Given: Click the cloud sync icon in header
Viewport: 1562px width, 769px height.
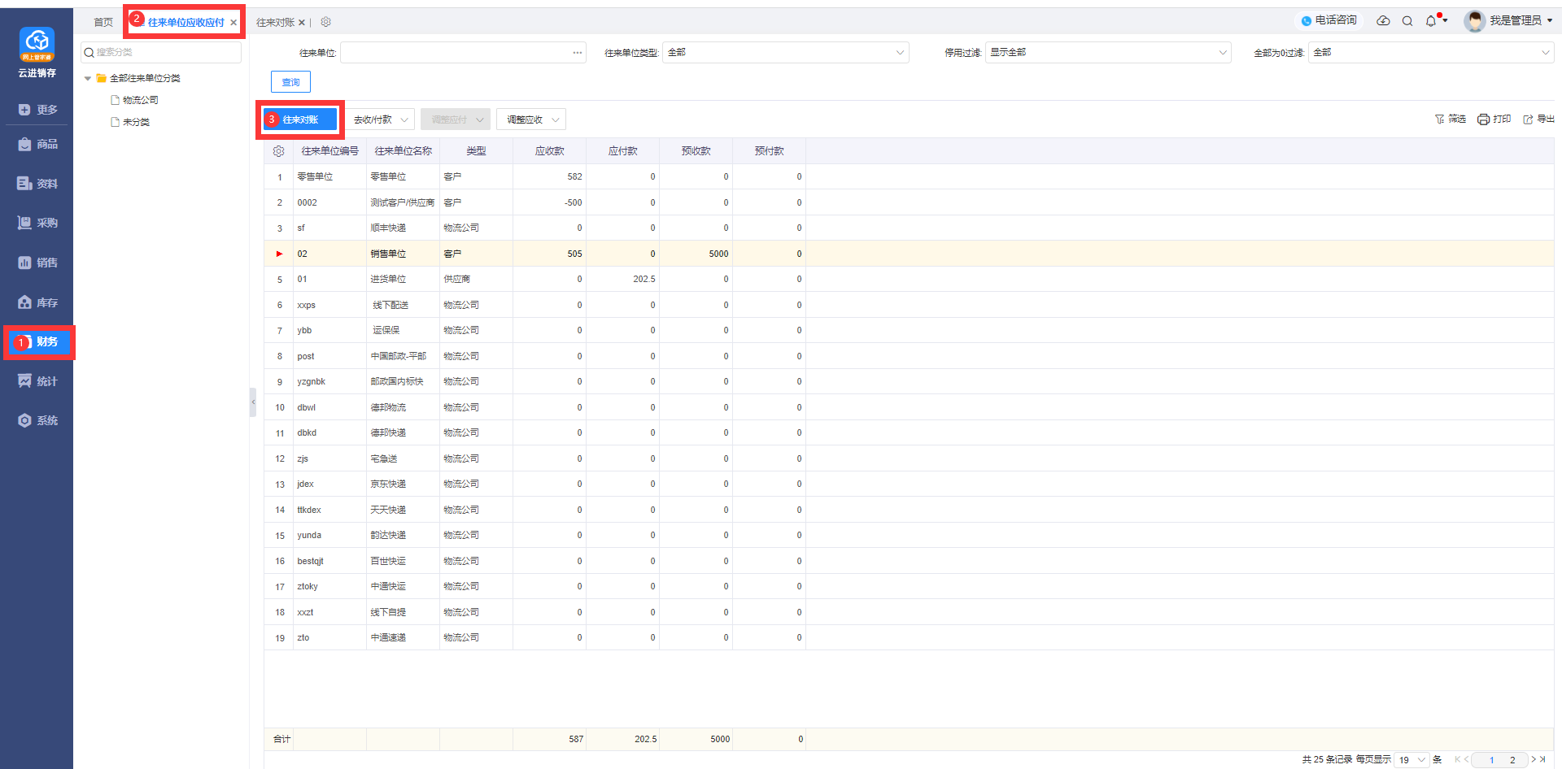Looking at the screenshot, I should pyautogui.click(x=1383, y=20).
